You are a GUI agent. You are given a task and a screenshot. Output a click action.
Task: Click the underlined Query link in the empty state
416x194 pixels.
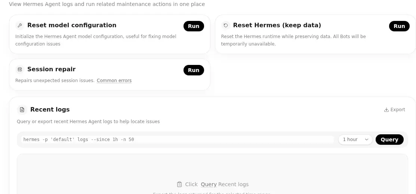pos(209,184)
